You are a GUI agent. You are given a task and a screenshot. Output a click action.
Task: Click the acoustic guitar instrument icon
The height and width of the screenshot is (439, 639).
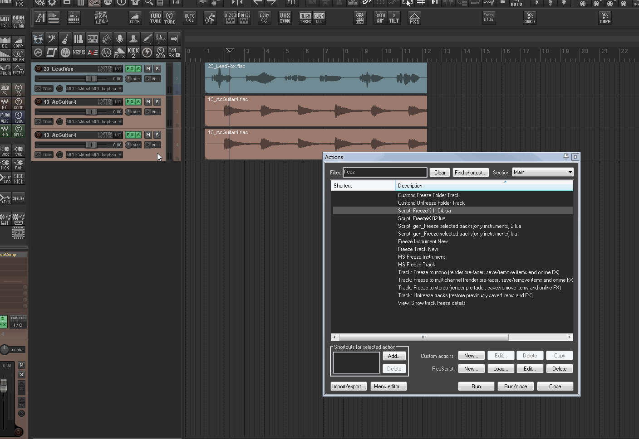click(x=65, y=39)
